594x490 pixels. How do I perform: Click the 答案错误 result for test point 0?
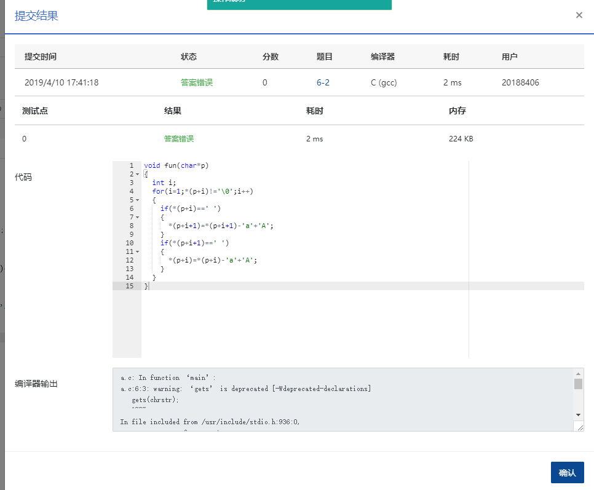[x=179, y=139]
